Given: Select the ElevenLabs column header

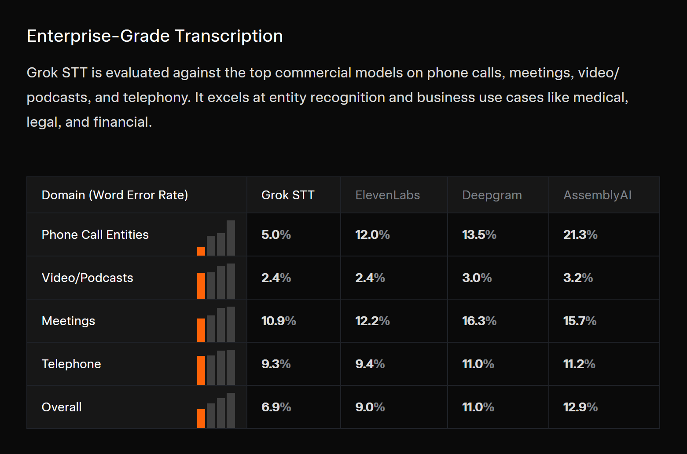Looking at the screenshot, I should pos(387,195).
